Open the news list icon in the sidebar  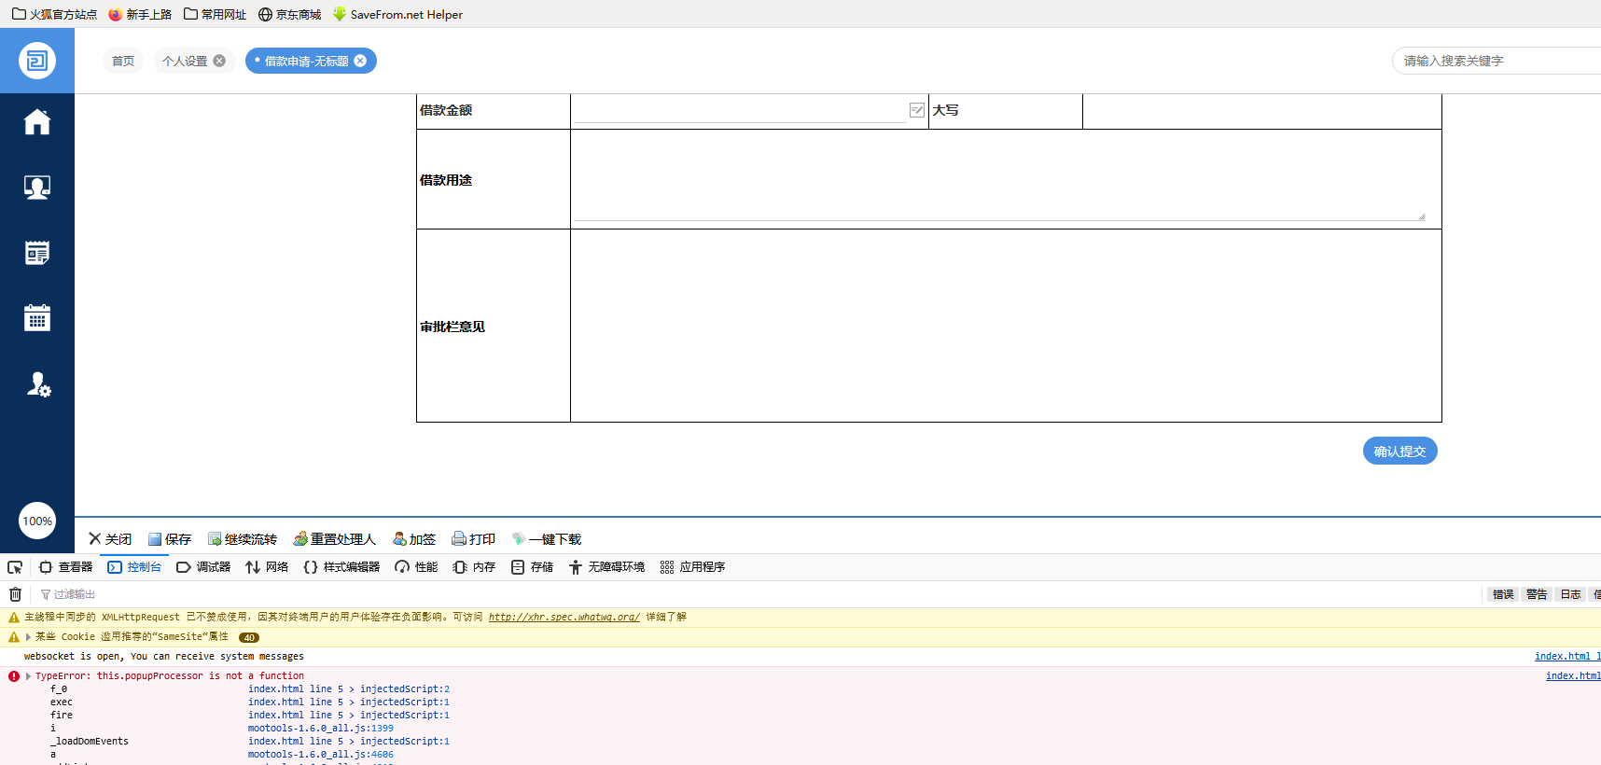pyautogui.click(x=37, y=253)
